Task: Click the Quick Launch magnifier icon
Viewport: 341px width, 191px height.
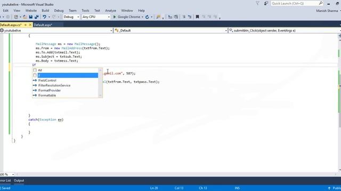Action: coord(321,3)
